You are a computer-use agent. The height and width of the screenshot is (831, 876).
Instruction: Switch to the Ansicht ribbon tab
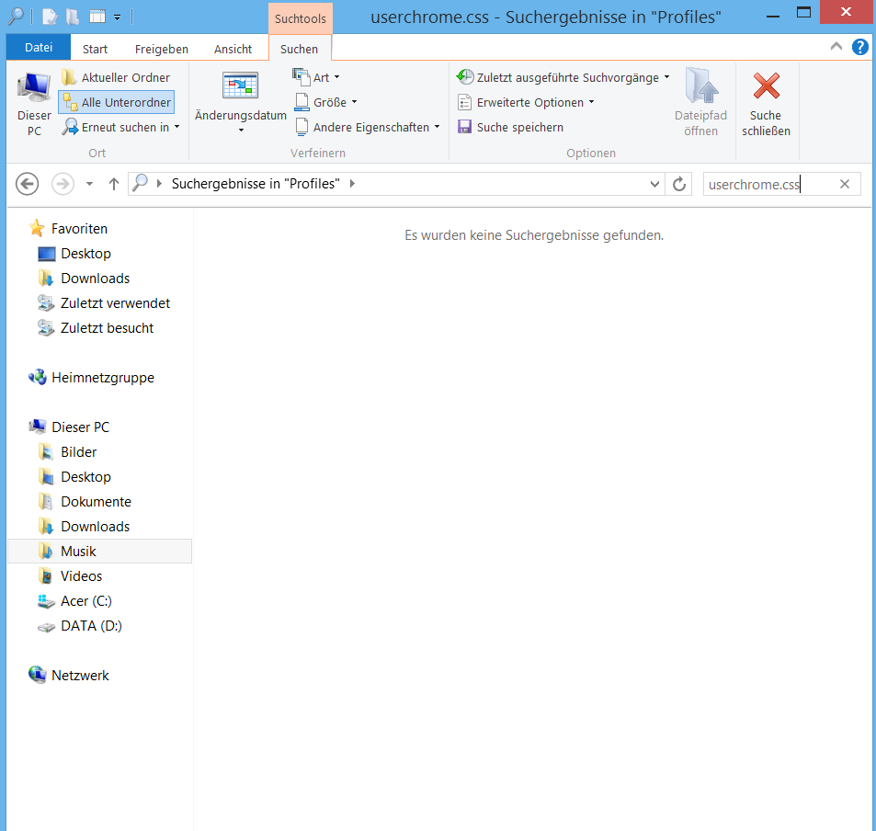[x=233, y=49]
